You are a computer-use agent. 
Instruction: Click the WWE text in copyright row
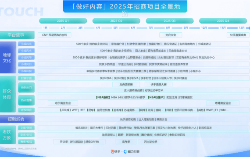click(x=210, y=110)
